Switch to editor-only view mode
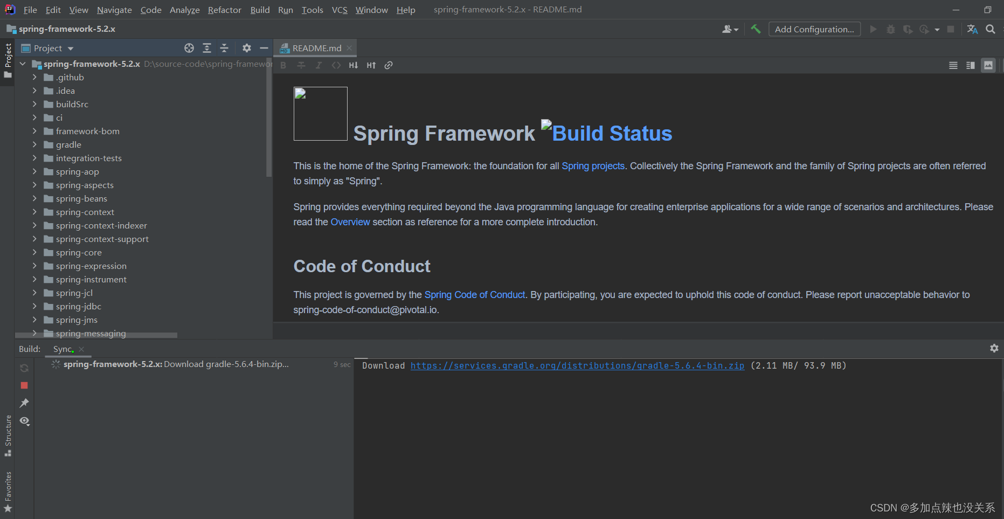 953,65
